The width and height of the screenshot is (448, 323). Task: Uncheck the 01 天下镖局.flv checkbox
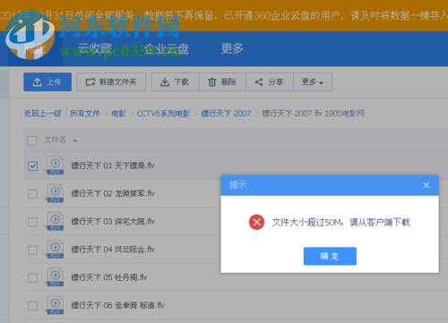(x=32, y=166)
